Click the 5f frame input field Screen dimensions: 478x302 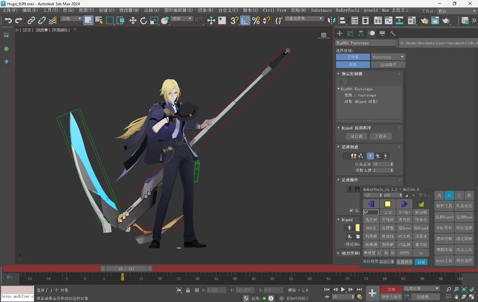[x=371, y=212]
